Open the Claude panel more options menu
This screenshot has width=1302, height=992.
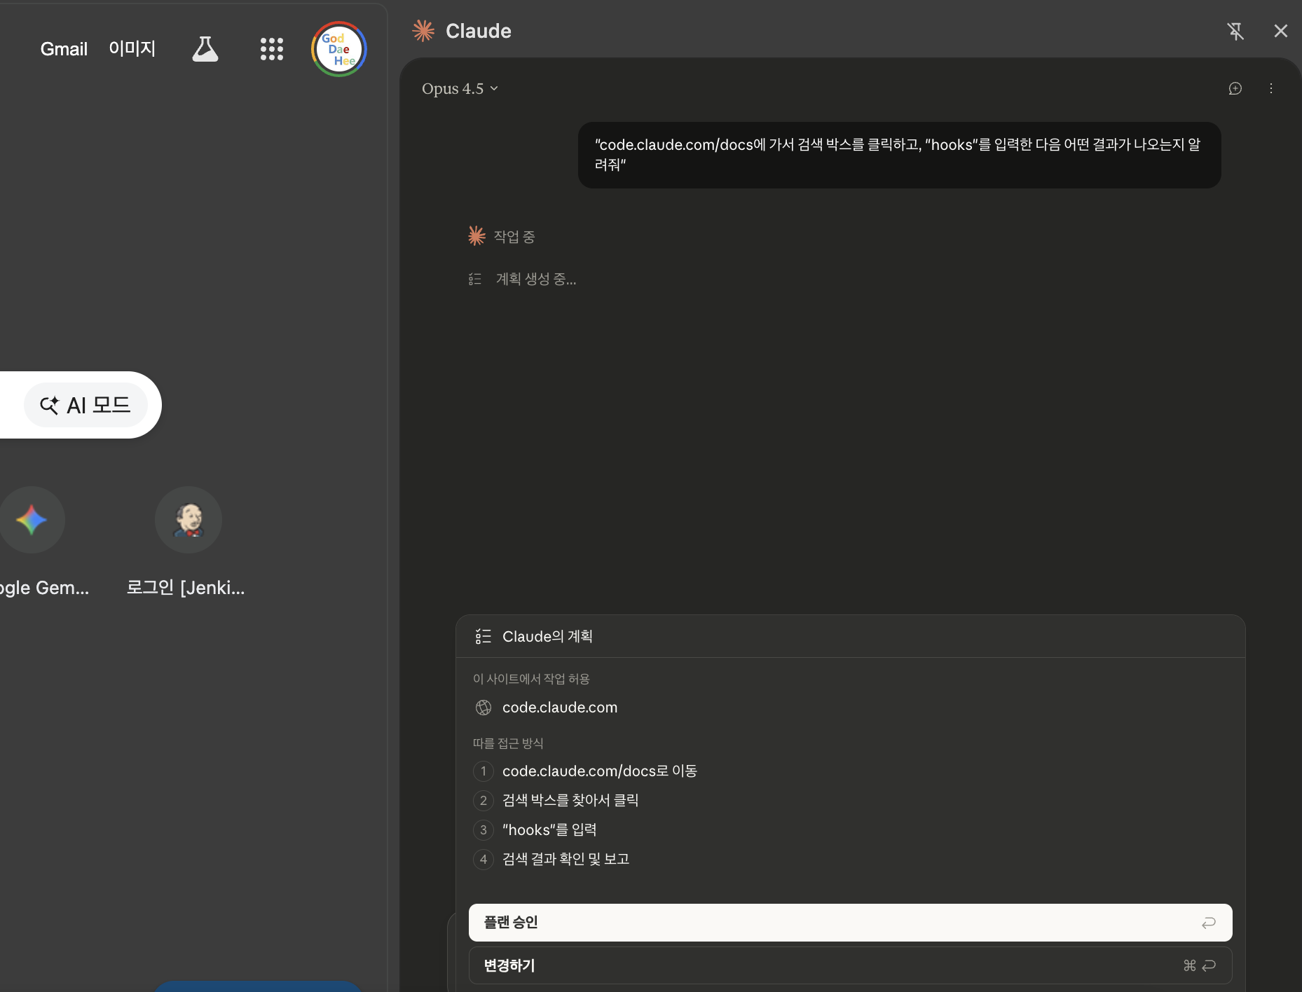(x=1271, y=88)
